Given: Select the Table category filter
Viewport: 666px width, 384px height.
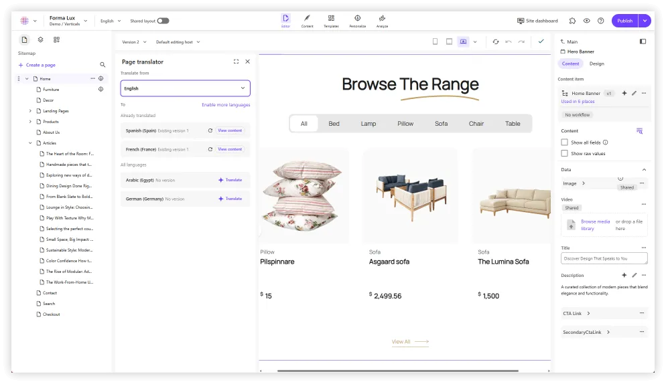Looking at the screenshot, I should tap(513, 124).
